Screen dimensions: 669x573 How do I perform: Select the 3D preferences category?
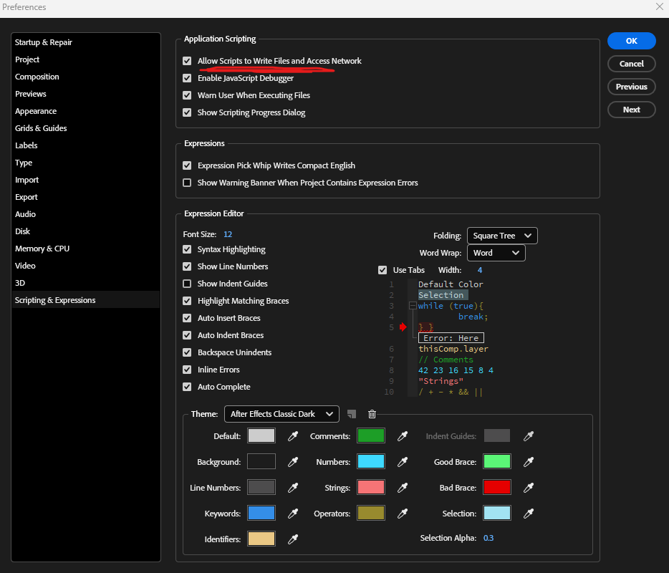coord(20,283)
